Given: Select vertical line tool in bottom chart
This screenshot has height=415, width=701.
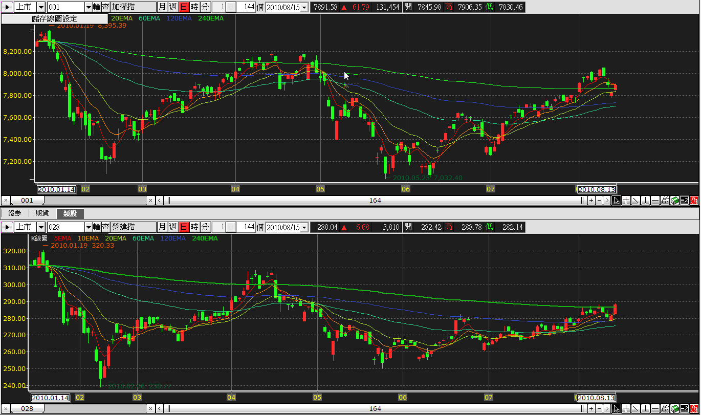Looking at the screenshot, I should pos(645,408).
